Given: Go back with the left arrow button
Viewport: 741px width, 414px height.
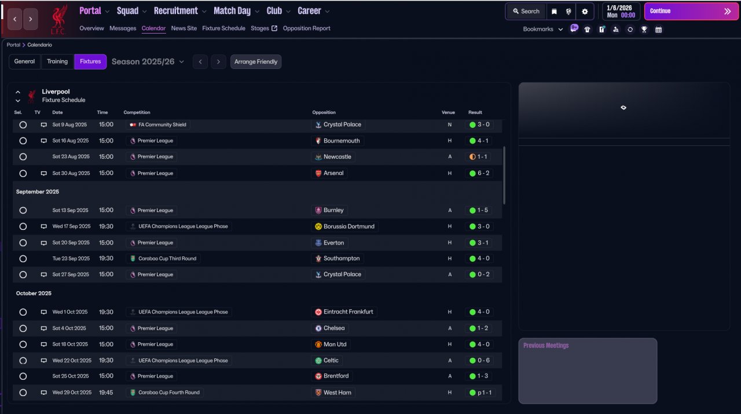Looking at the screenshot, I should pos(15,19).
